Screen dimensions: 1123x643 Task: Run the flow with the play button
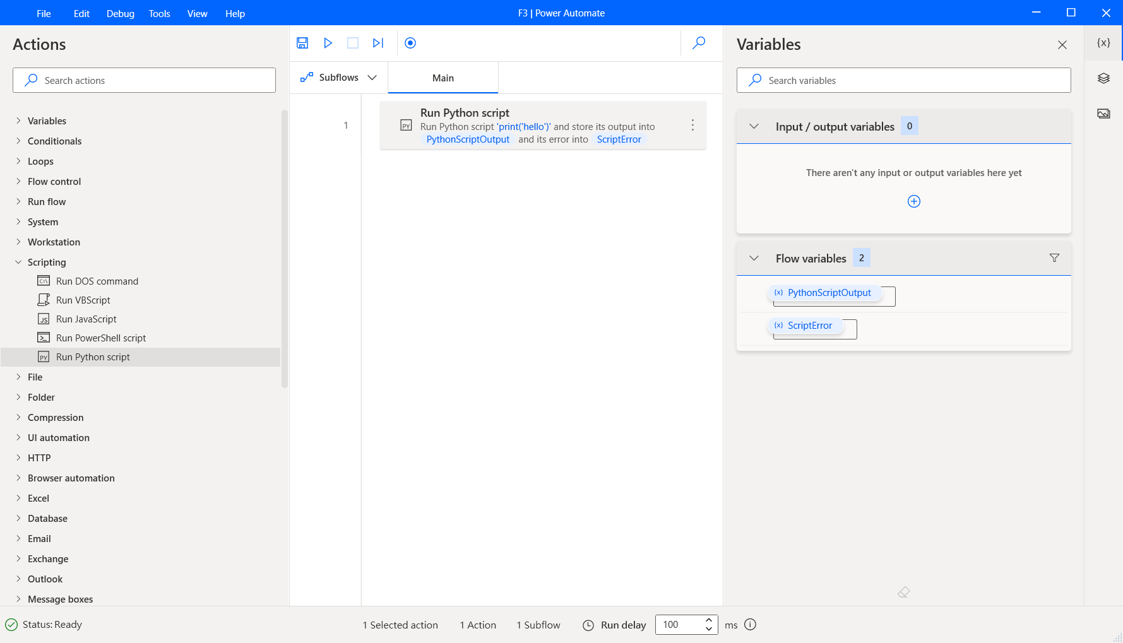[x=328, y=43]
